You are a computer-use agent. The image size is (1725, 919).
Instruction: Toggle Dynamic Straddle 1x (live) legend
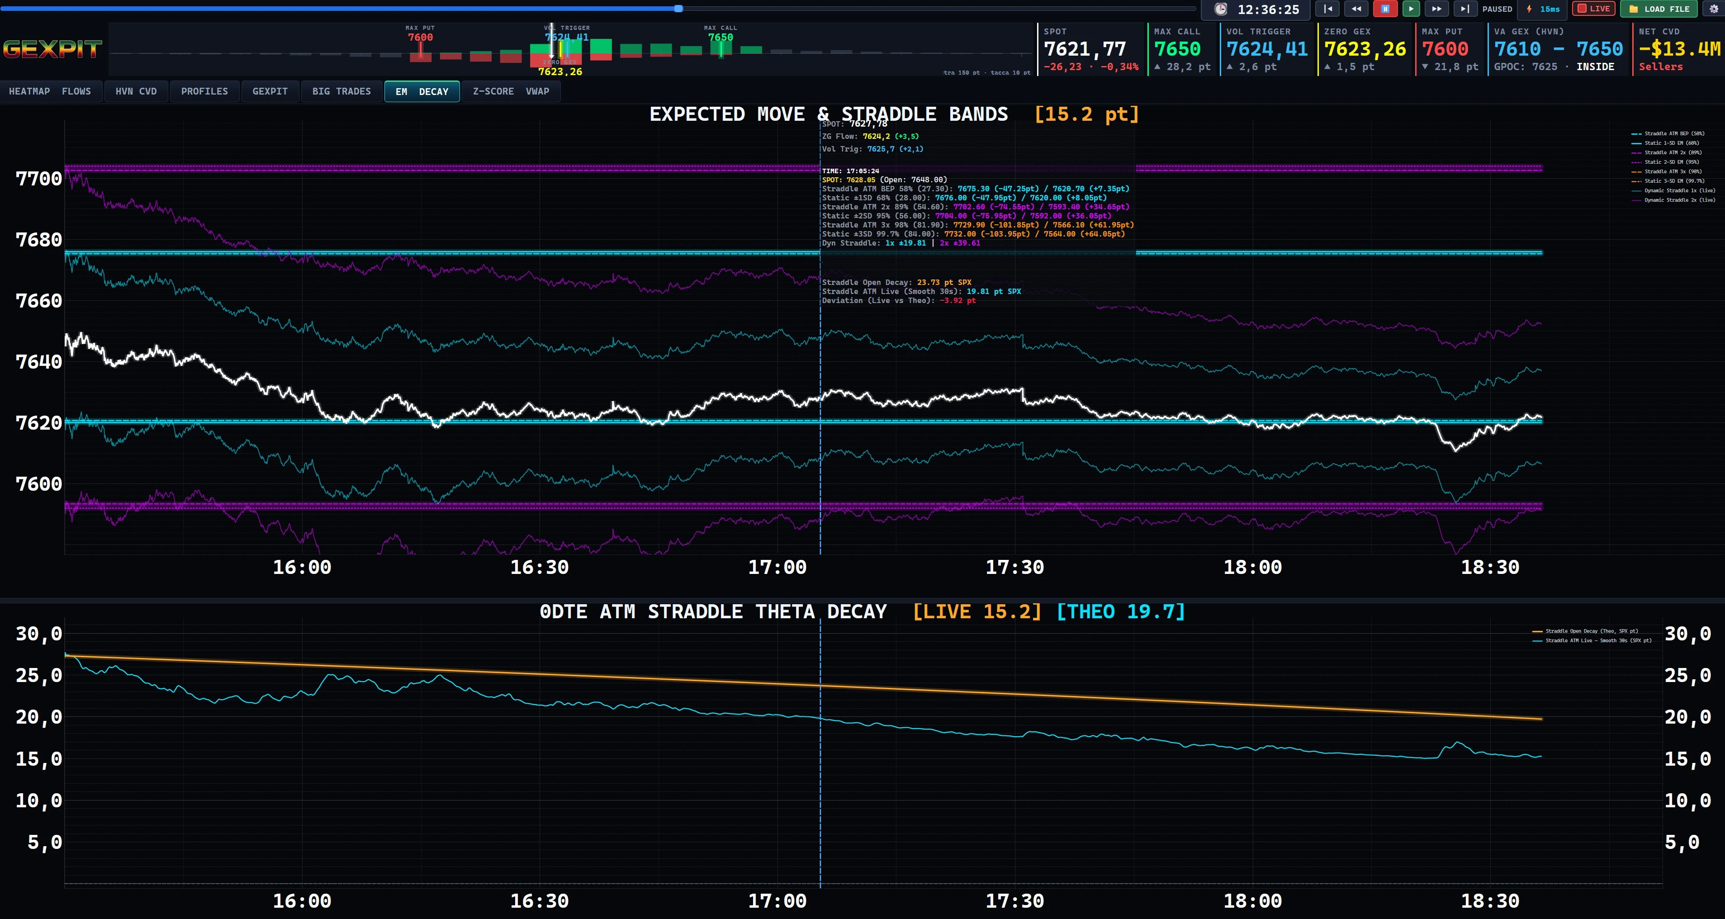(x=1674, y=190)
